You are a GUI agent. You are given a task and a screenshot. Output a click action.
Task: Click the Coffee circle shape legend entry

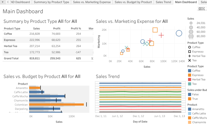click(190, 47)
